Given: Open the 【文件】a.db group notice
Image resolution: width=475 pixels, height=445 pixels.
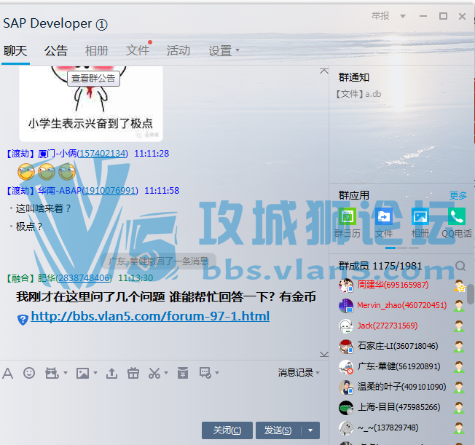Looking at the screenshot, I should click(x=358, y=94).
